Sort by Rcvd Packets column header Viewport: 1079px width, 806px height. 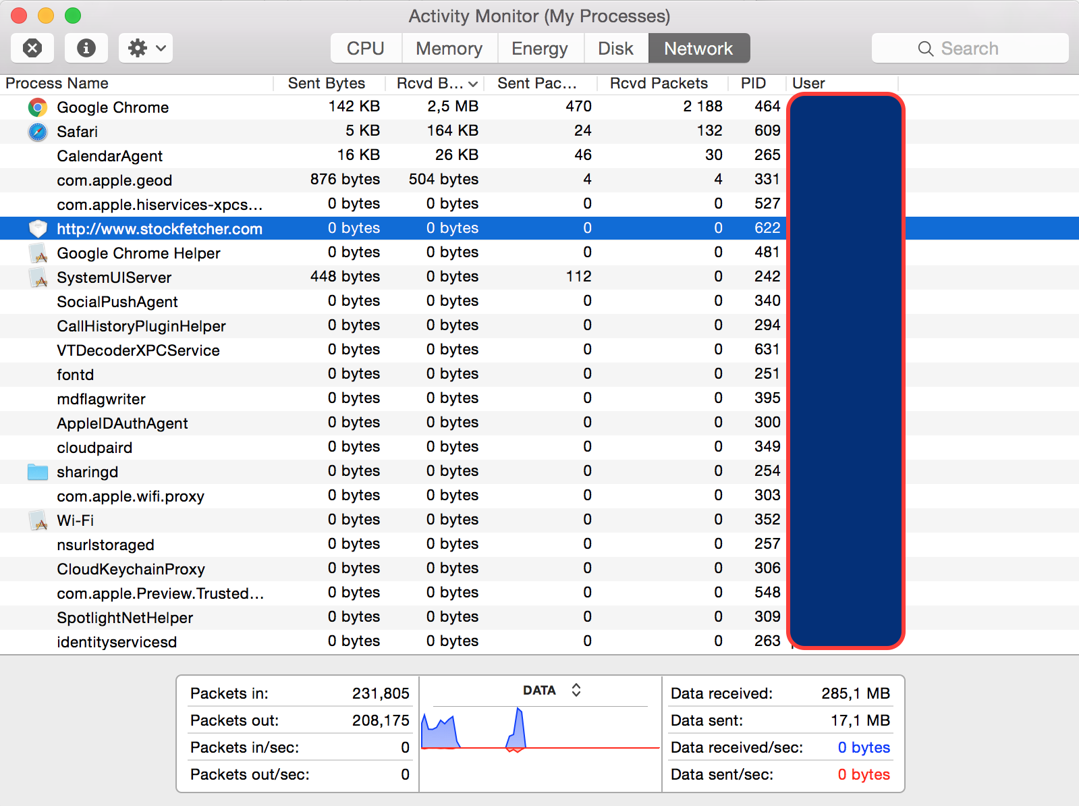[663, 83]
